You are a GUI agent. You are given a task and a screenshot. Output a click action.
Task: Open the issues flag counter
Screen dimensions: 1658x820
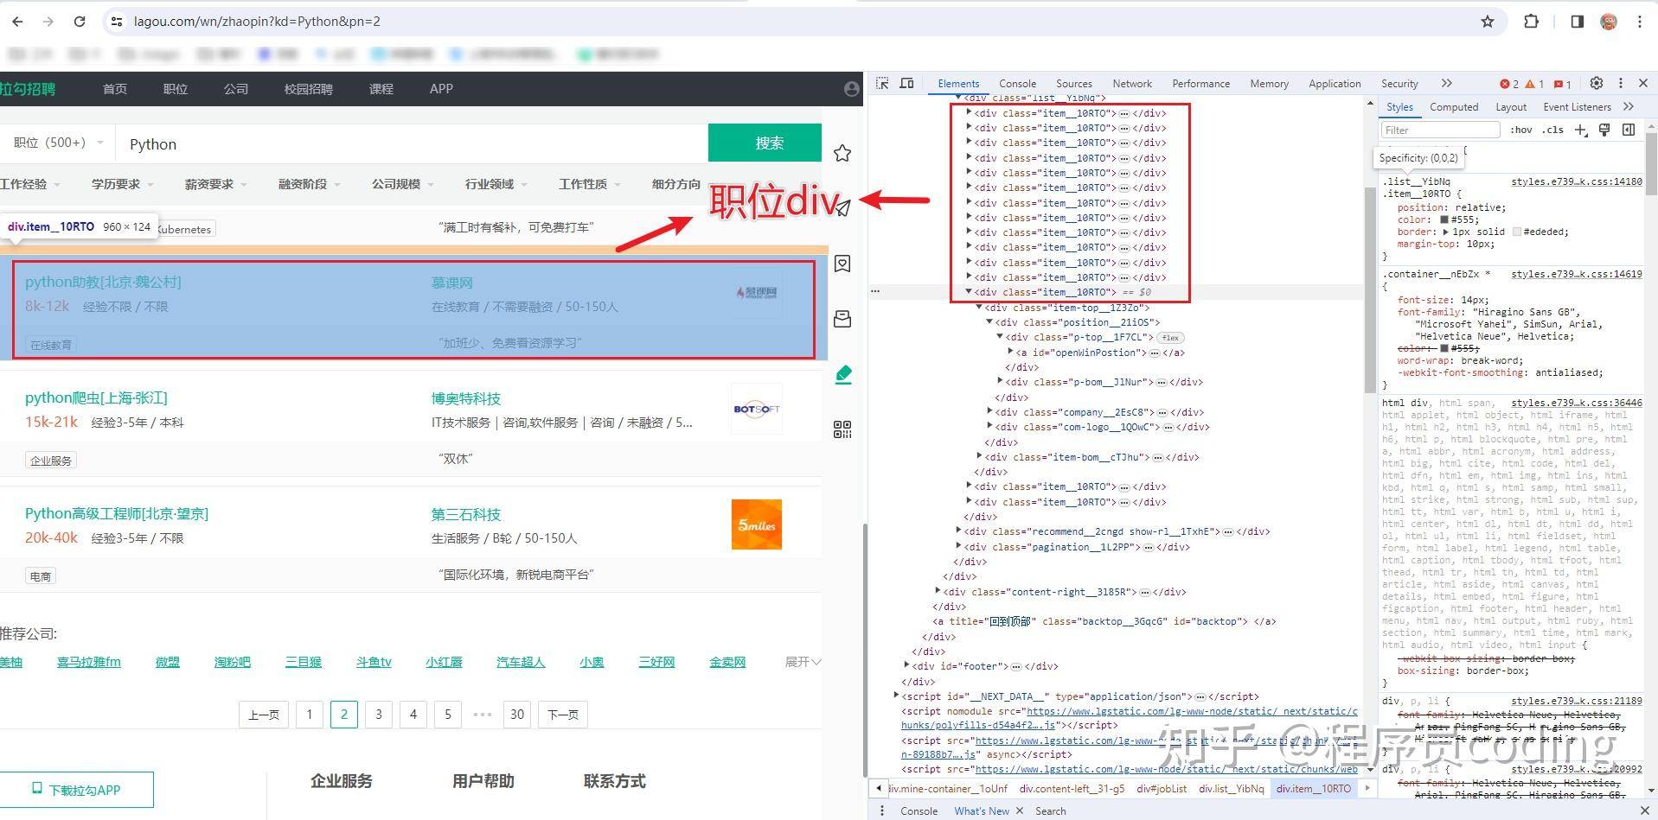tap(1563, 84)
